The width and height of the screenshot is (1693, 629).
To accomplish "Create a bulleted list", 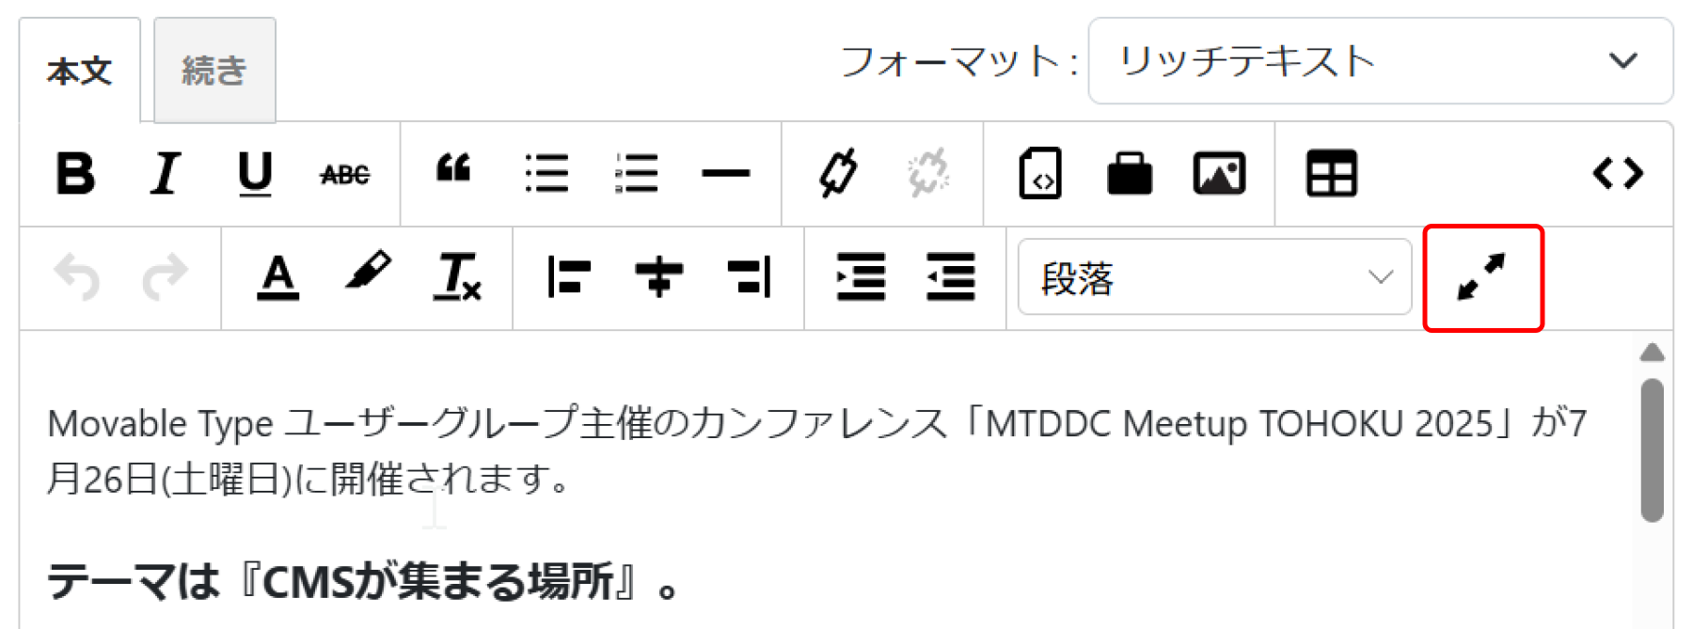I will [x=546, y=174].
